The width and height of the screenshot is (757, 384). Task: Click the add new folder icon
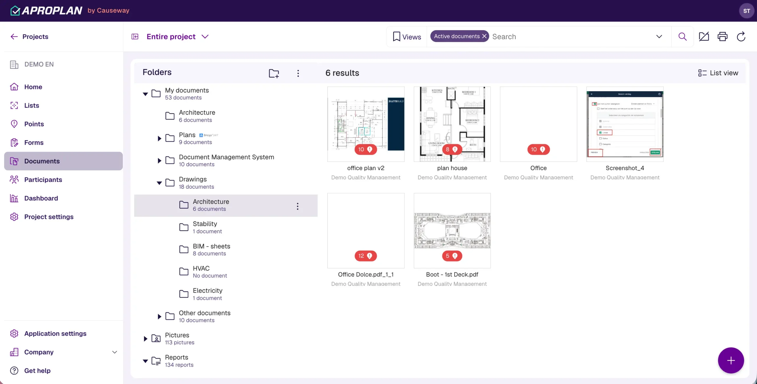coord(274,73)
